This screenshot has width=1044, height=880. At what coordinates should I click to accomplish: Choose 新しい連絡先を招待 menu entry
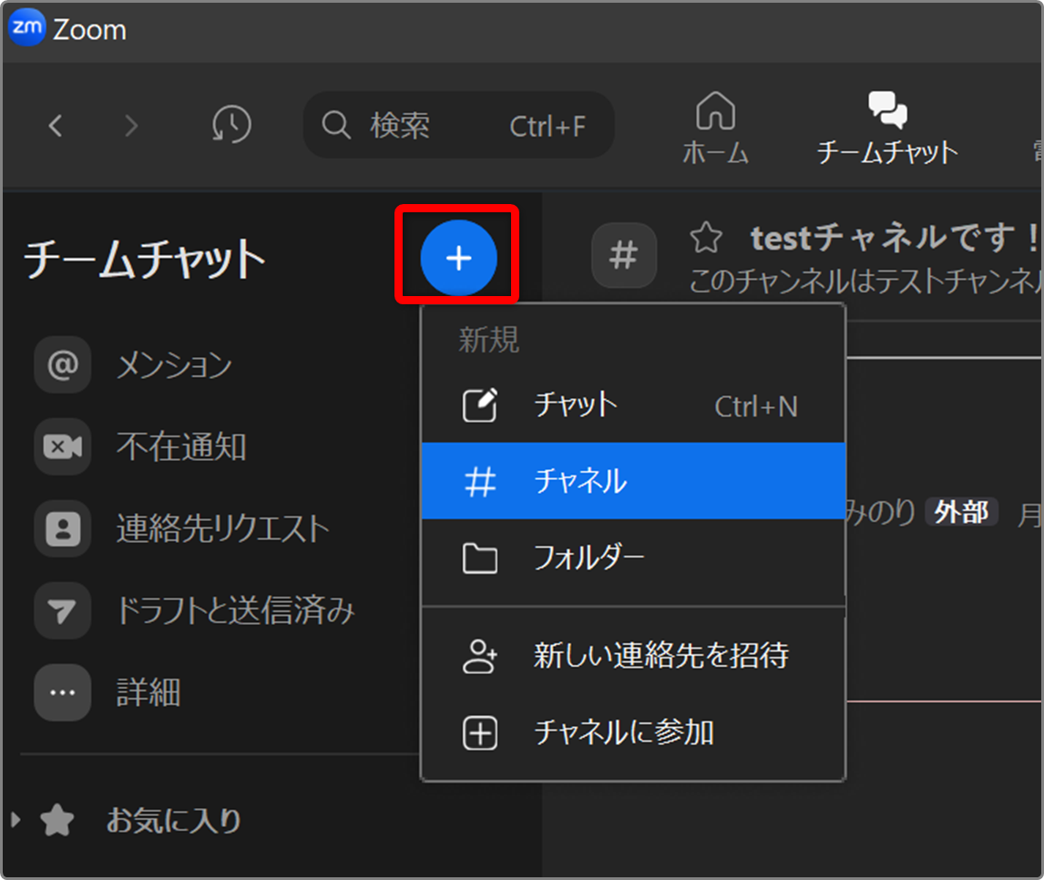point(633,656)
